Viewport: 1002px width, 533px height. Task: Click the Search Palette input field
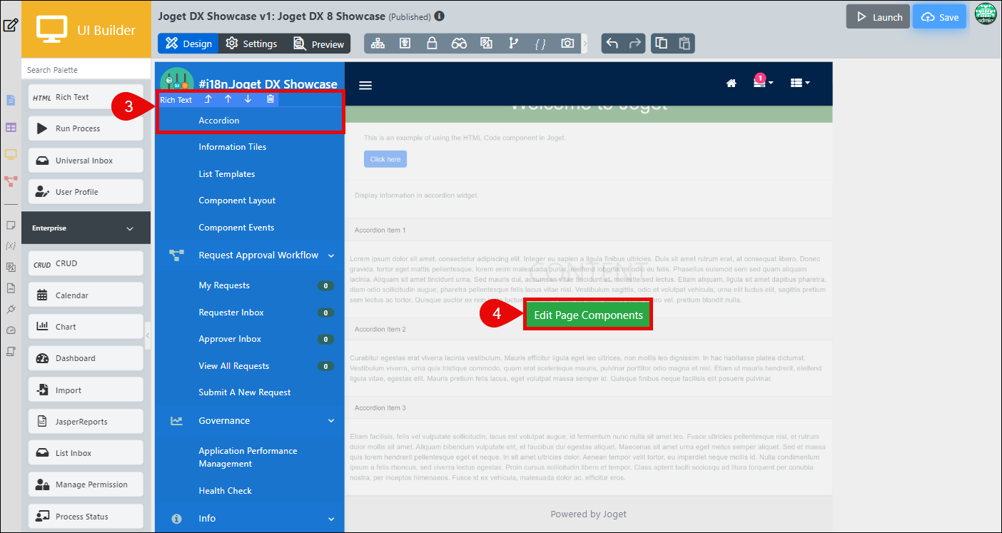86,70
